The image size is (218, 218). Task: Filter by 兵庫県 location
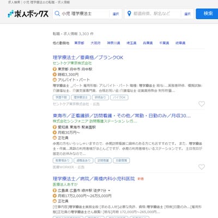pos(148,43)
